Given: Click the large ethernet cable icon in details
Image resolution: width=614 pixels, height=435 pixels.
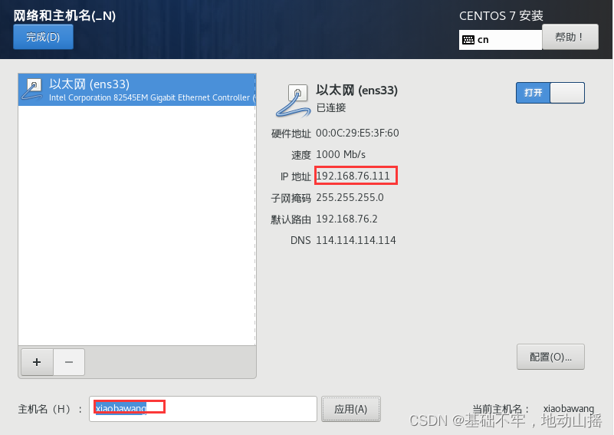Looking at the screenshot, I should pyautogui.click(x=294, y=101).
